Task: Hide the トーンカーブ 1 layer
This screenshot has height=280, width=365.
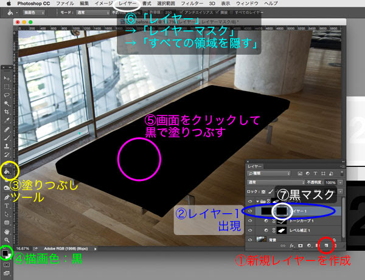Action: [250, 220]
